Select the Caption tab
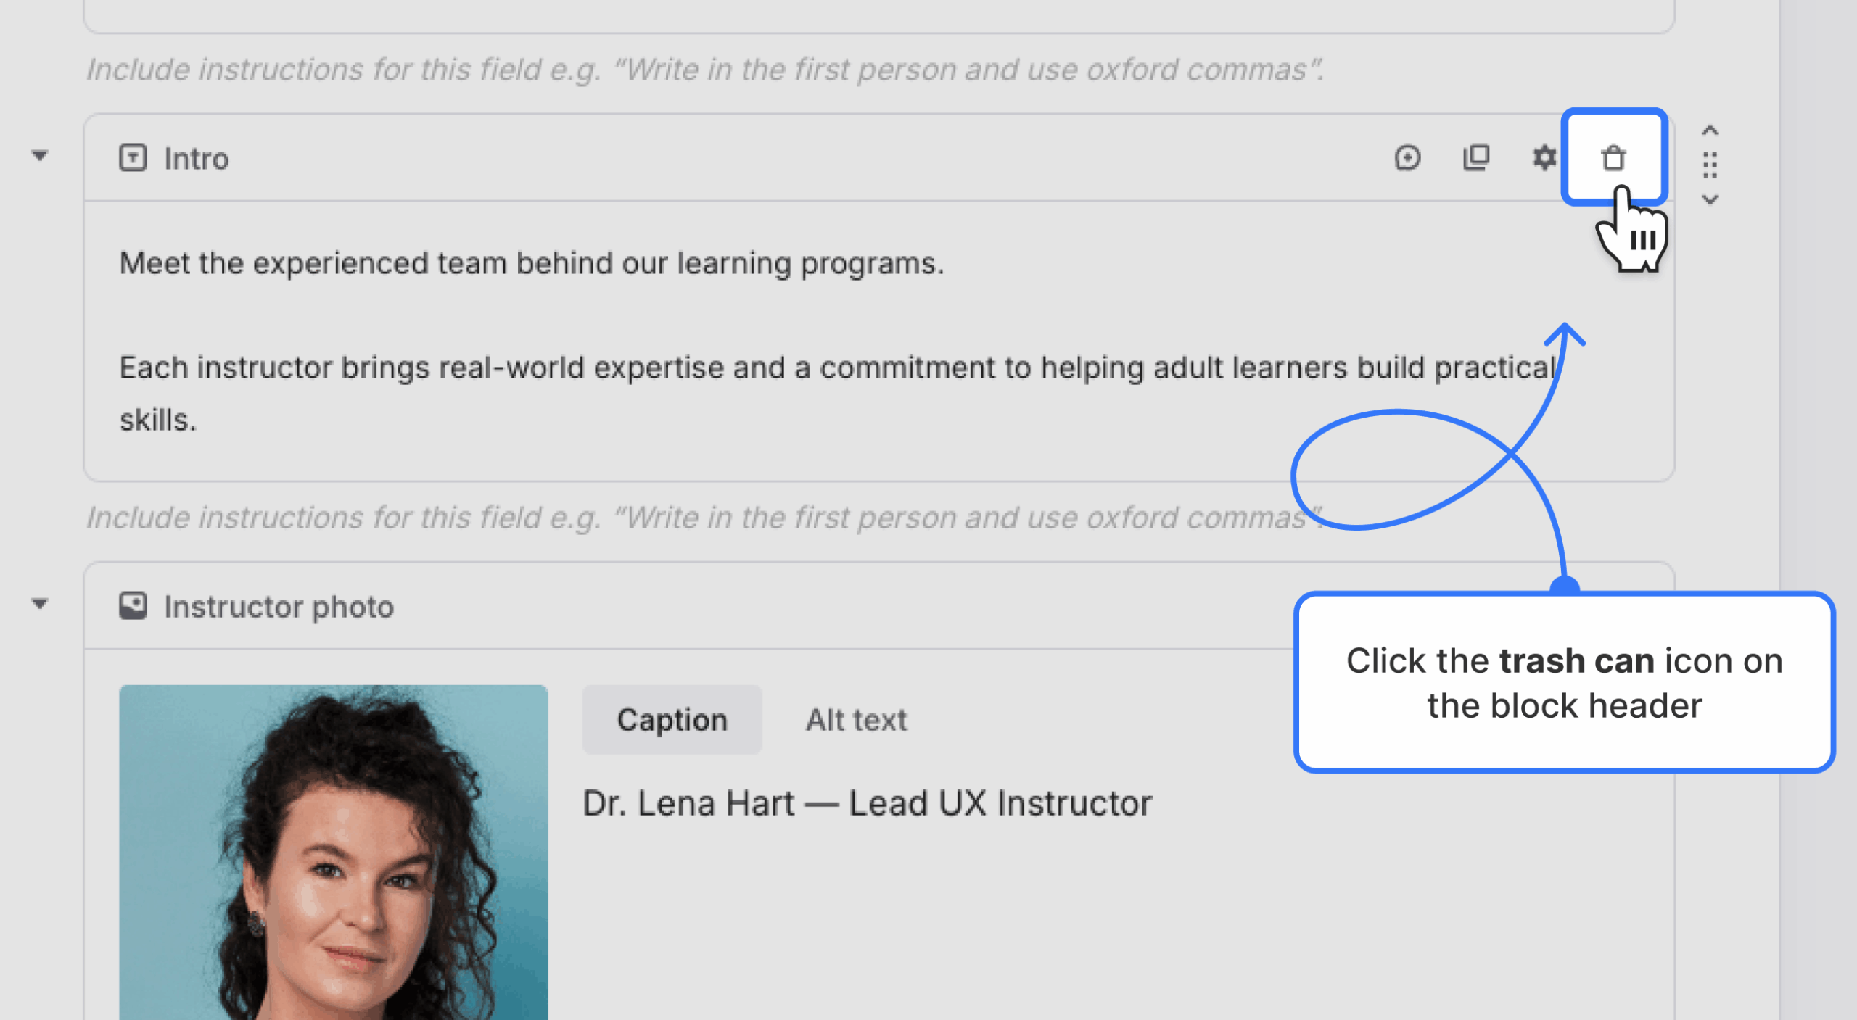 point(672,720)
